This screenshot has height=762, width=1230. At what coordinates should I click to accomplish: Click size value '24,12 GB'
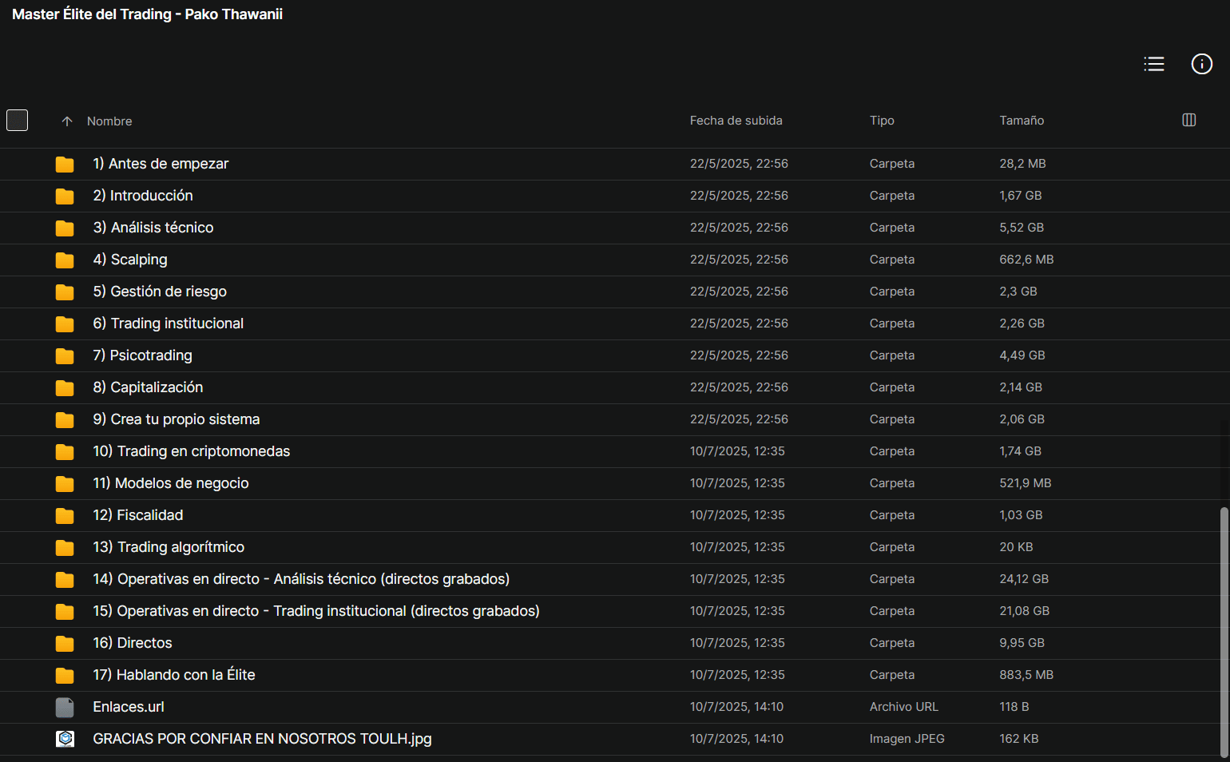point(1024,579)
